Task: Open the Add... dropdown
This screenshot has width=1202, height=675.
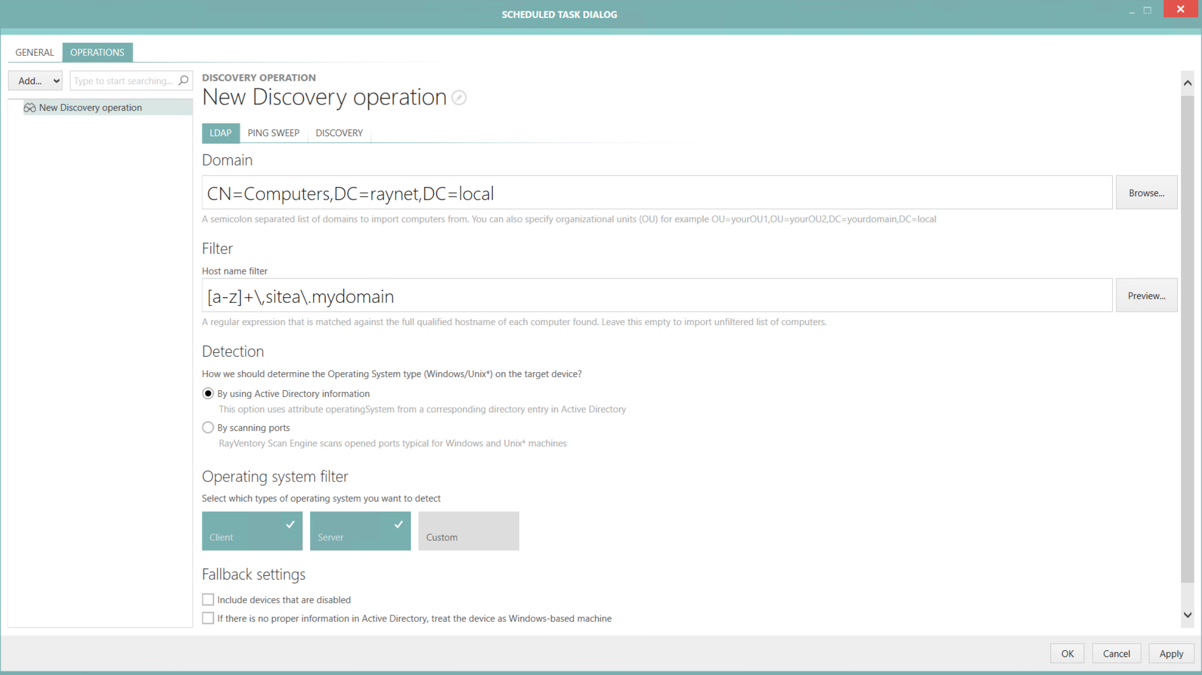Action: click(35, 81)
